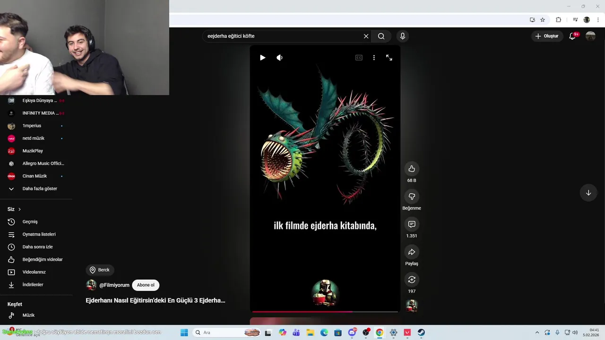Click the Oluştur create button

point(547,36)
